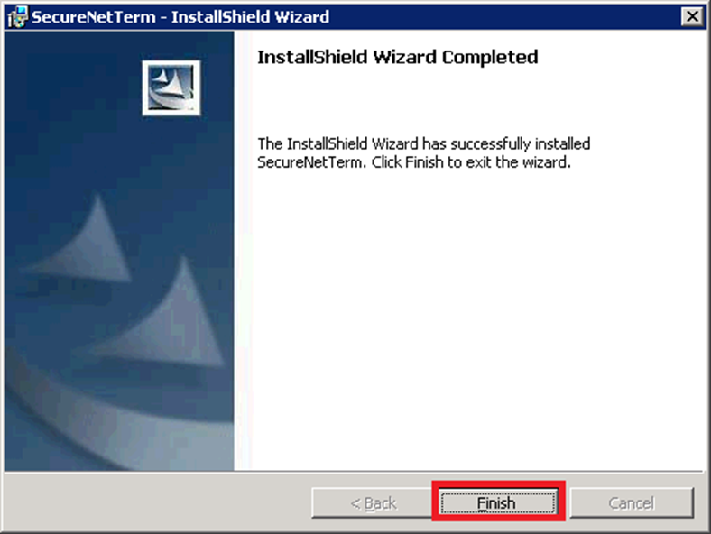Click the word Completed in the heading
The height and width of the screenshot is (534, 711).
tap(490, 57)
